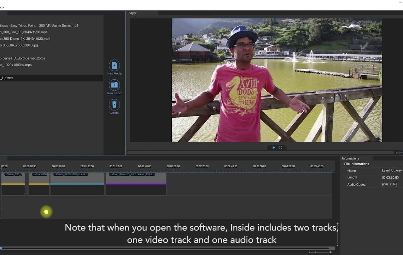Screen dimensions: 403x255
Task: Pick the 360-Drone_4K_3840x1920.mp4 media item
Action: coord(25,39)
